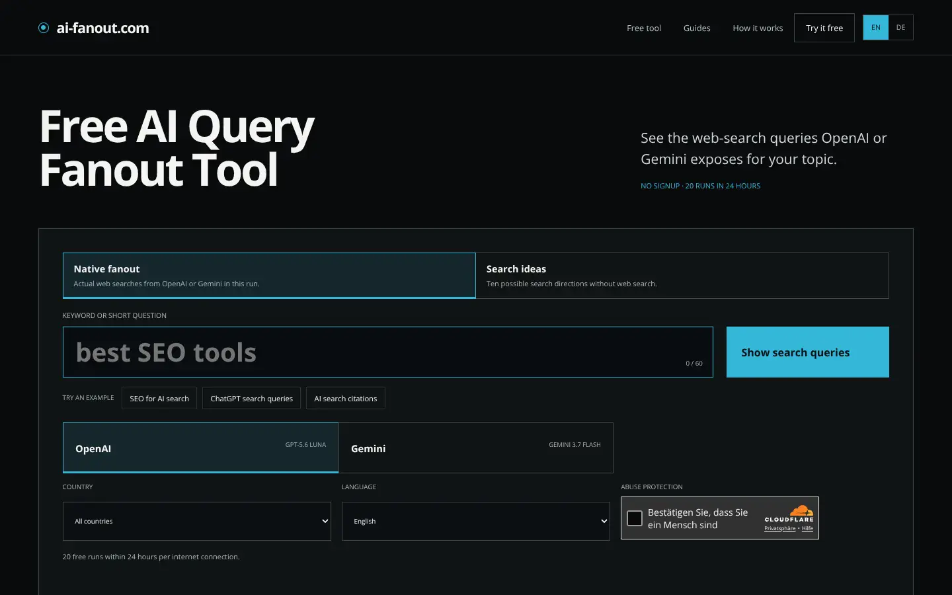
Task: Select the Native fanout tab
Action: click(x=269, y=276)
